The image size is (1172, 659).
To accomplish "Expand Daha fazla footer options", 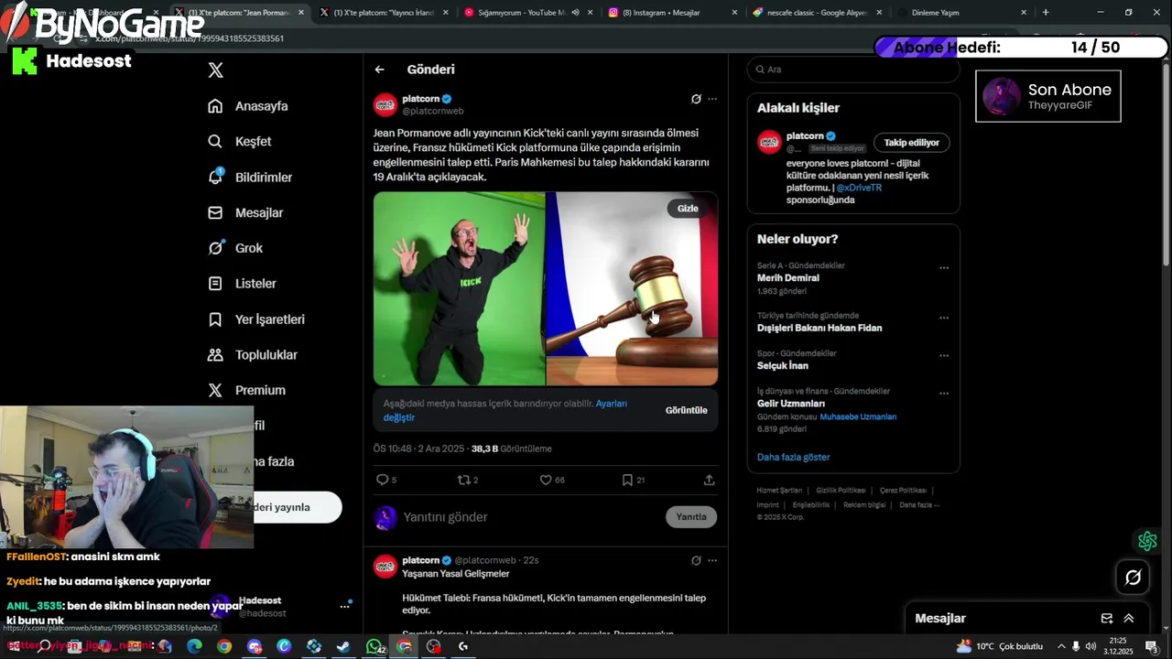I will click(x=919, y=505).
